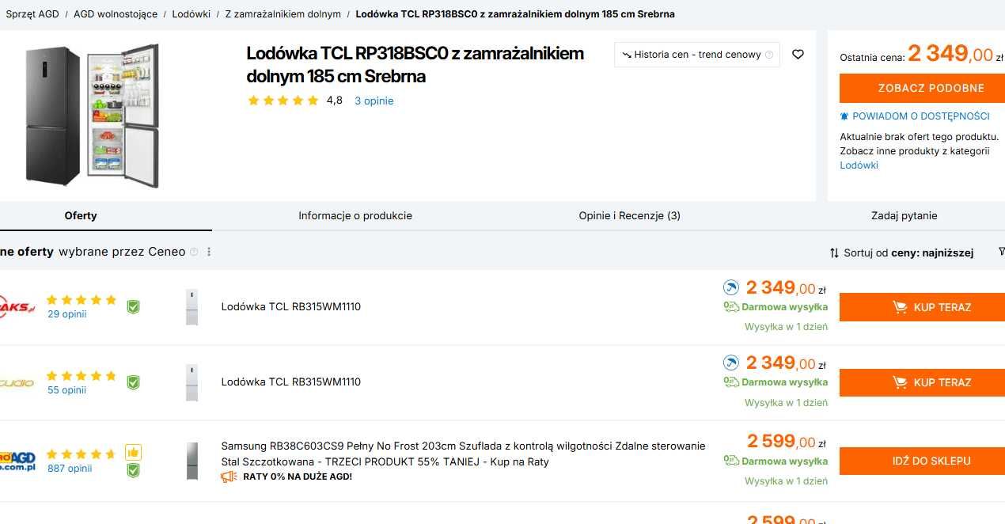Open Sortuj od ceny: najniższej sorting dropdown
The image size is (1005, 524).
click(901, 253)
